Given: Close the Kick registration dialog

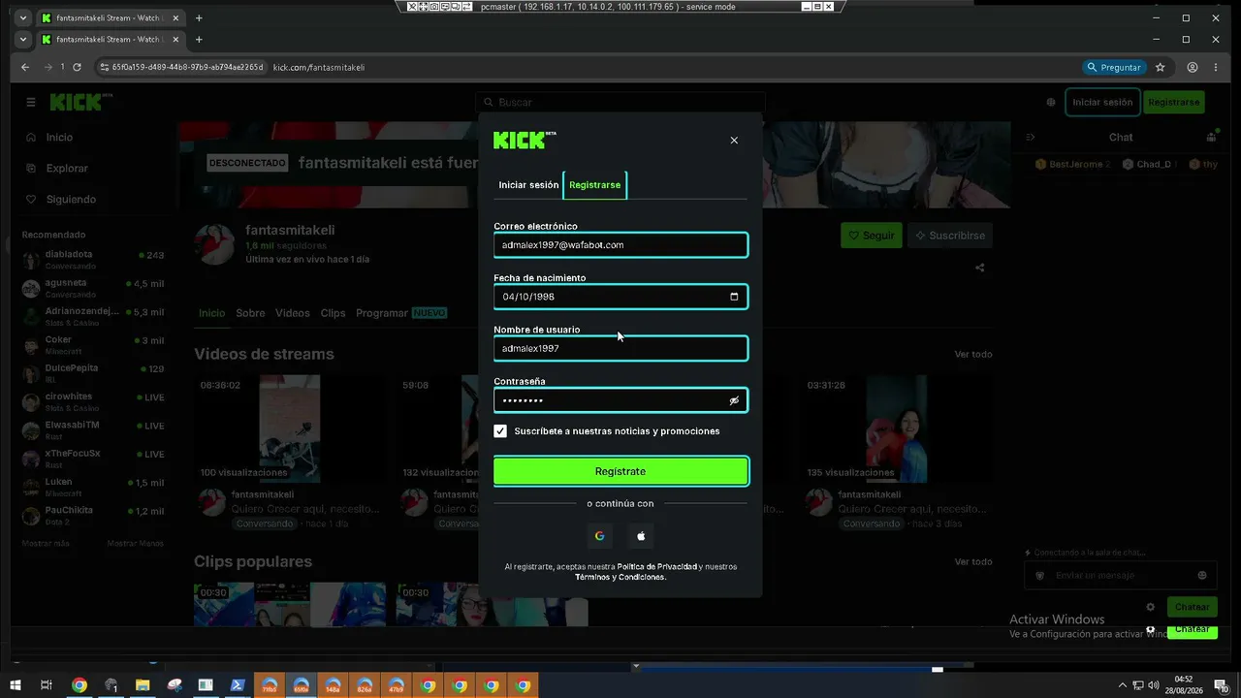Looking at the screenshot, I should (x=734, y=141).
